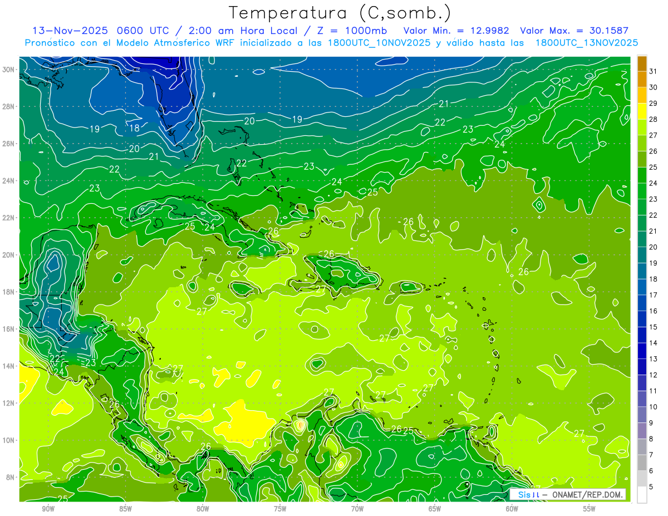The image size is (668, 516).
Task: Click the "15" label on the color scale
Action: coord(653,327)
